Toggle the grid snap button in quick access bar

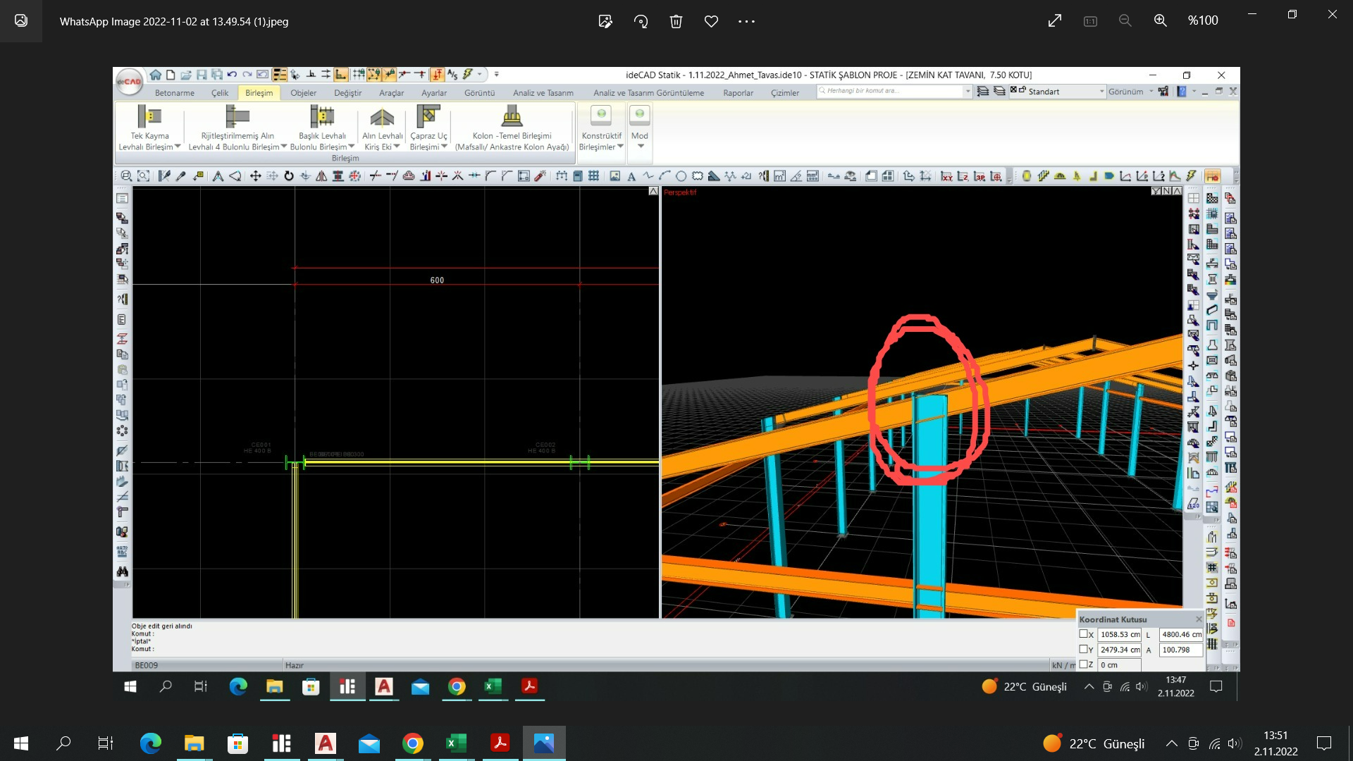pos(358,75)
